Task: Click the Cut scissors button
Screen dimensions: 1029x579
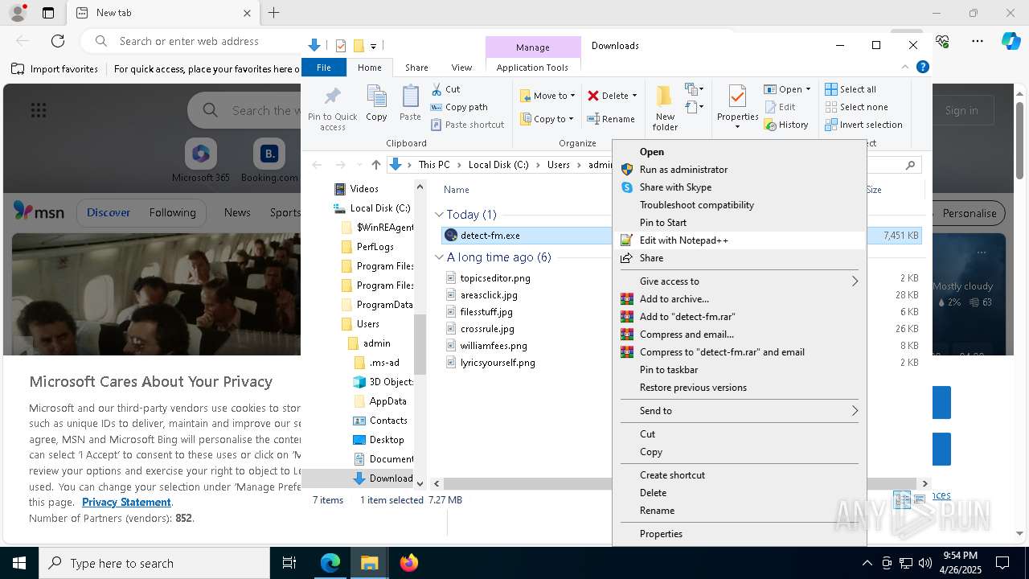Action: [x=446, y=89]
